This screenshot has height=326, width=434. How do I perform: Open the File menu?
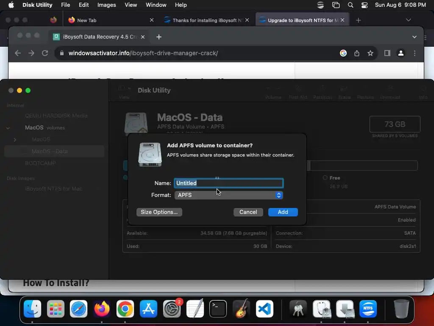[65, 5]
